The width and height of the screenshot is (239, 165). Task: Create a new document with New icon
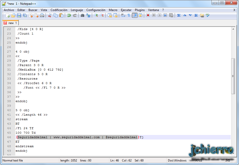point(8,15)
